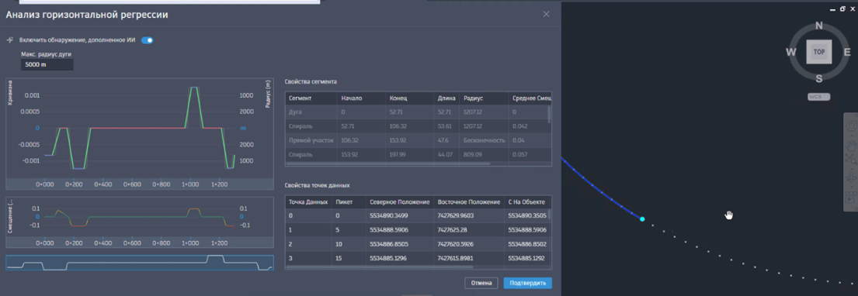858x296 pixels.
Task: Click the Отмена button
Action: [481, 283]
